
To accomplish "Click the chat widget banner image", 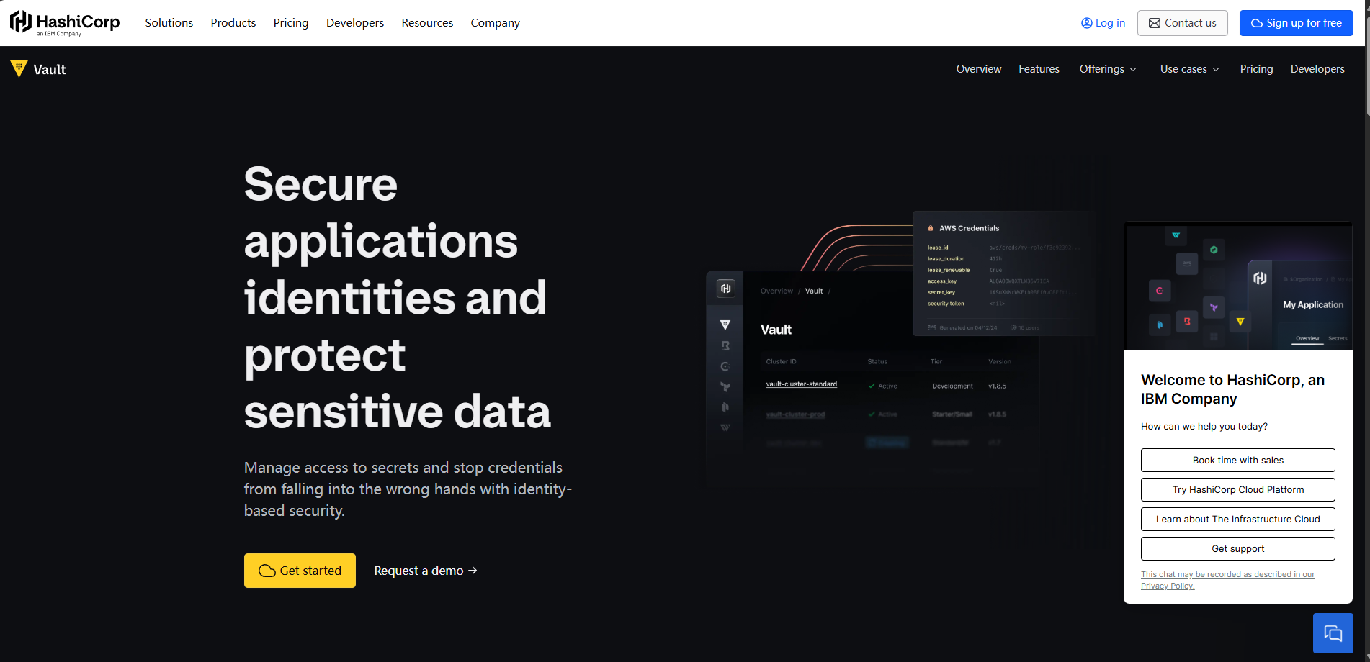I will point(1237,286).
